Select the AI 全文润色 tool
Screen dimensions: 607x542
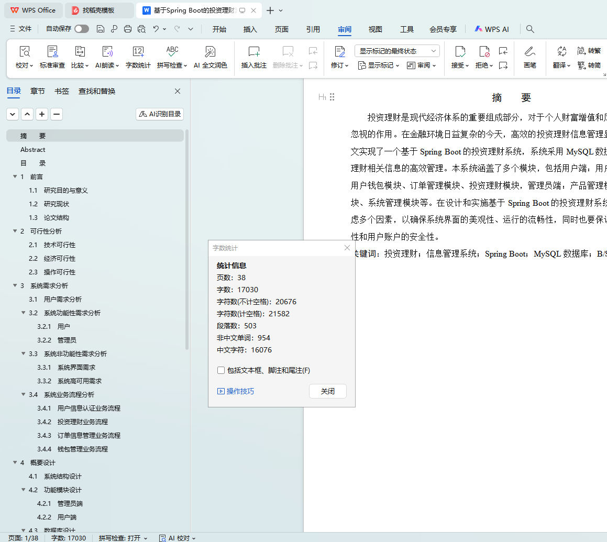click(x=210, y=52)
